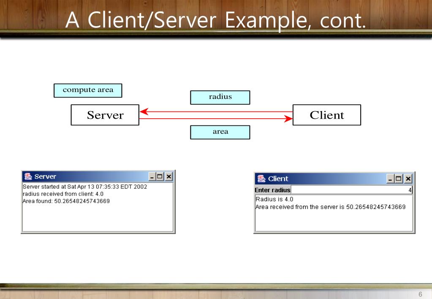Click the Java icon in Server window title
The width and height of the screenshot is (432, 299).
[28, 177]
